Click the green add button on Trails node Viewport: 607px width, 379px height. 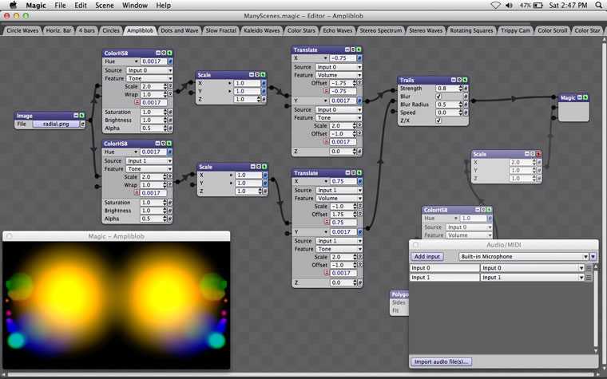[x=465, y=80]
